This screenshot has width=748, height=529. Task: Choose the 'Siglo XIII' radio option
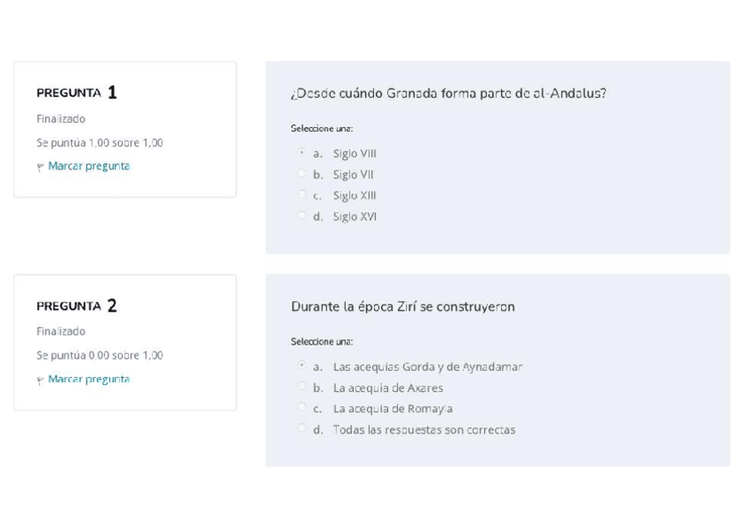(302, 195)
